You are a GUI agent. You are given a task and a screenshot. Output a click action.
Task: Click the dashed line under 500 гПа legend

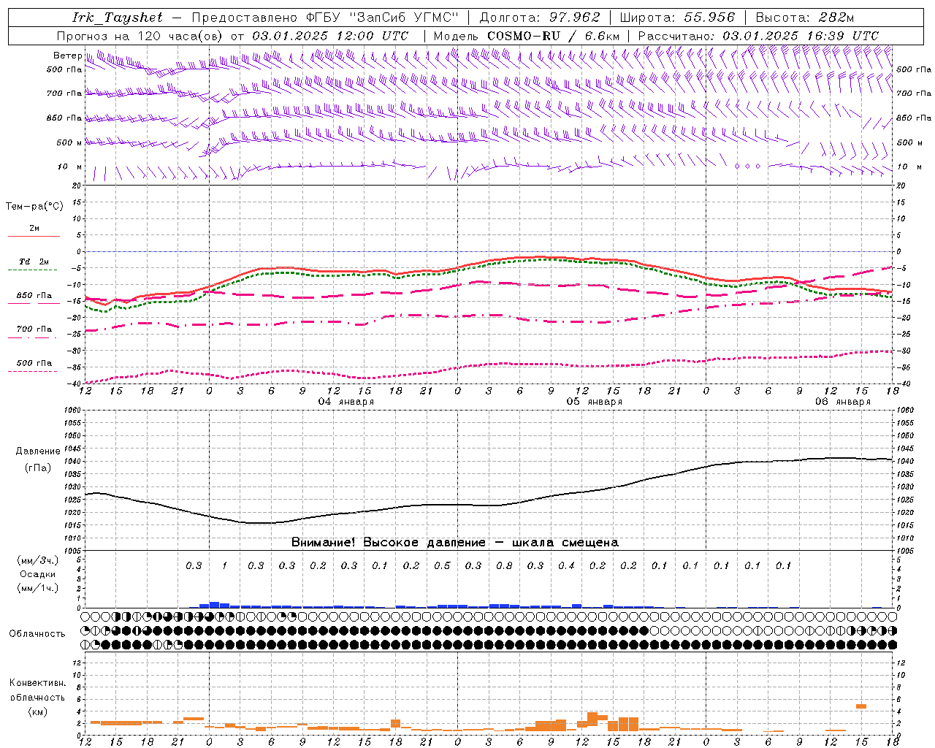click(32, 371)
